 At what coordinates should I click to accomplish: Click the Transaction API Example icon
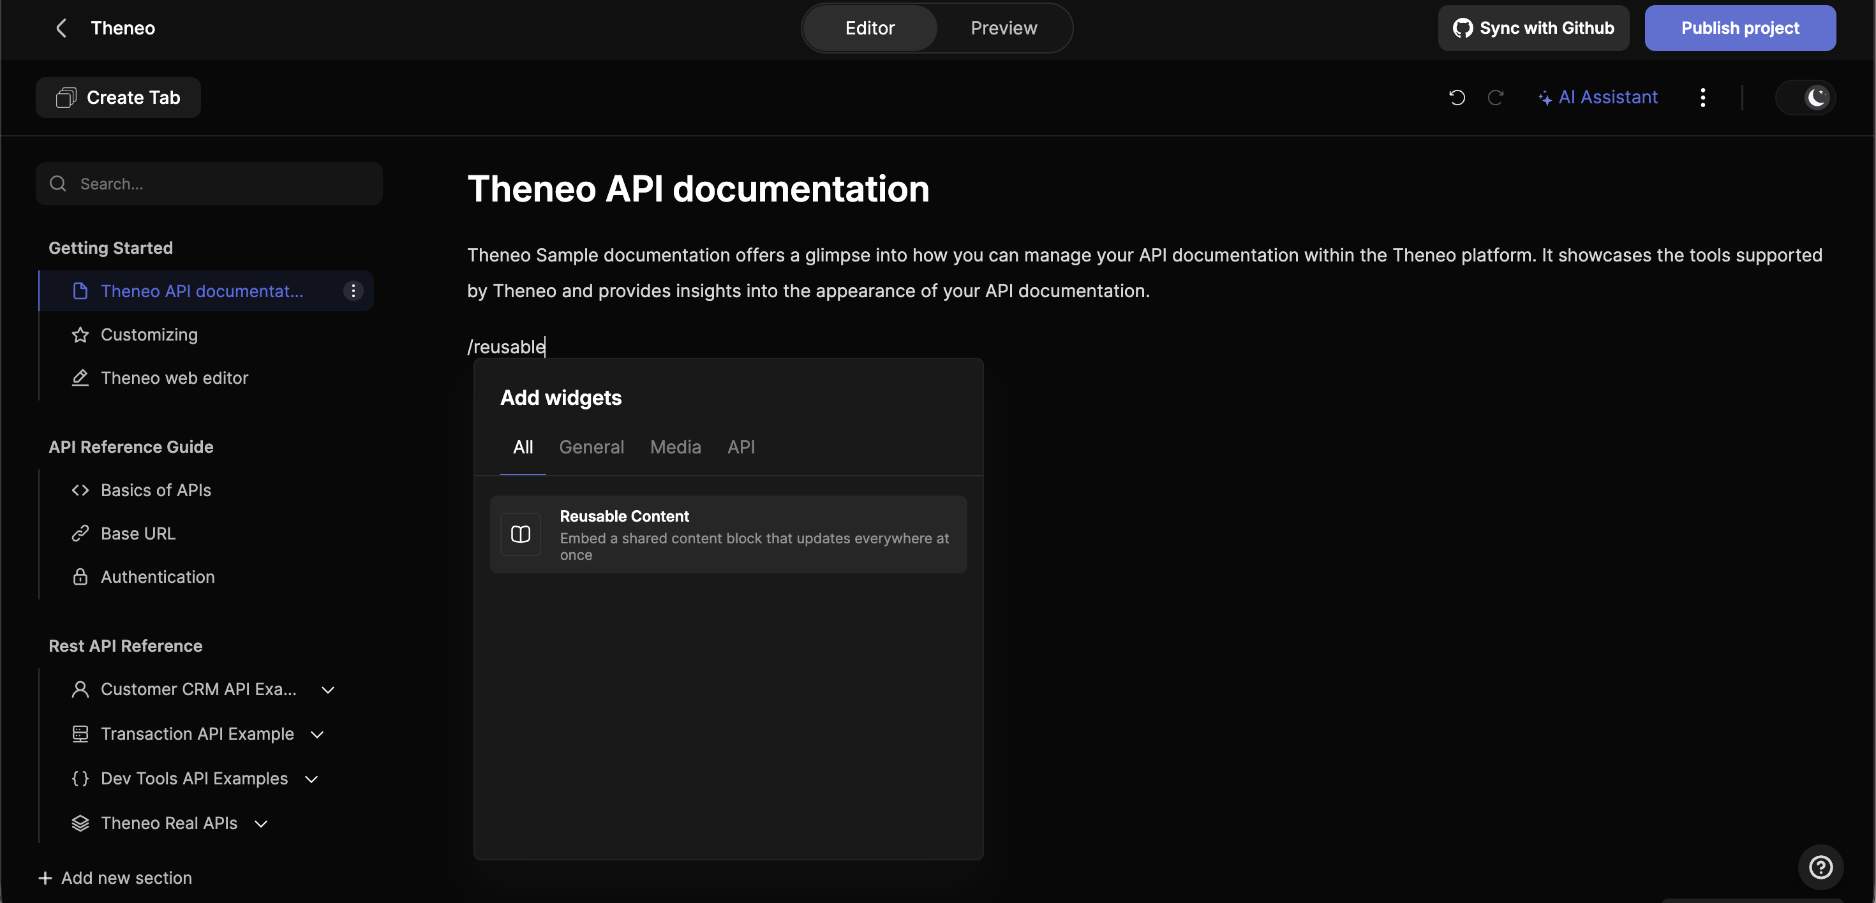(80, 734)
